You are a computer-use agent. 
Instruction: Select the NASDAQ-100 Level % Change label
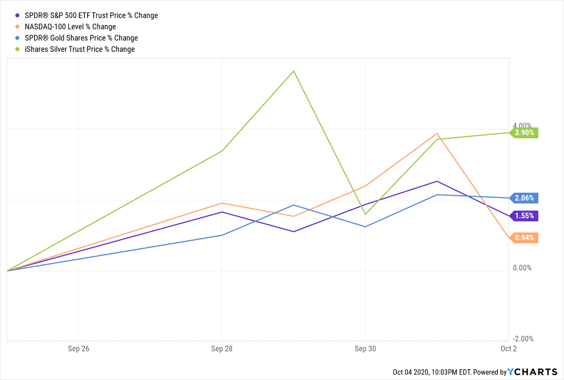(x=70, y=27)
